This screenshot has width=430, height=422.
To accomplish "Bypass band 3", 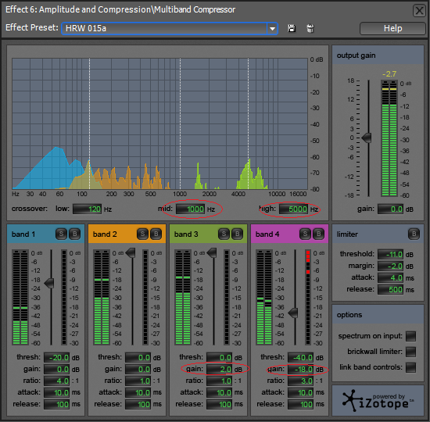I will pos(237,234).
